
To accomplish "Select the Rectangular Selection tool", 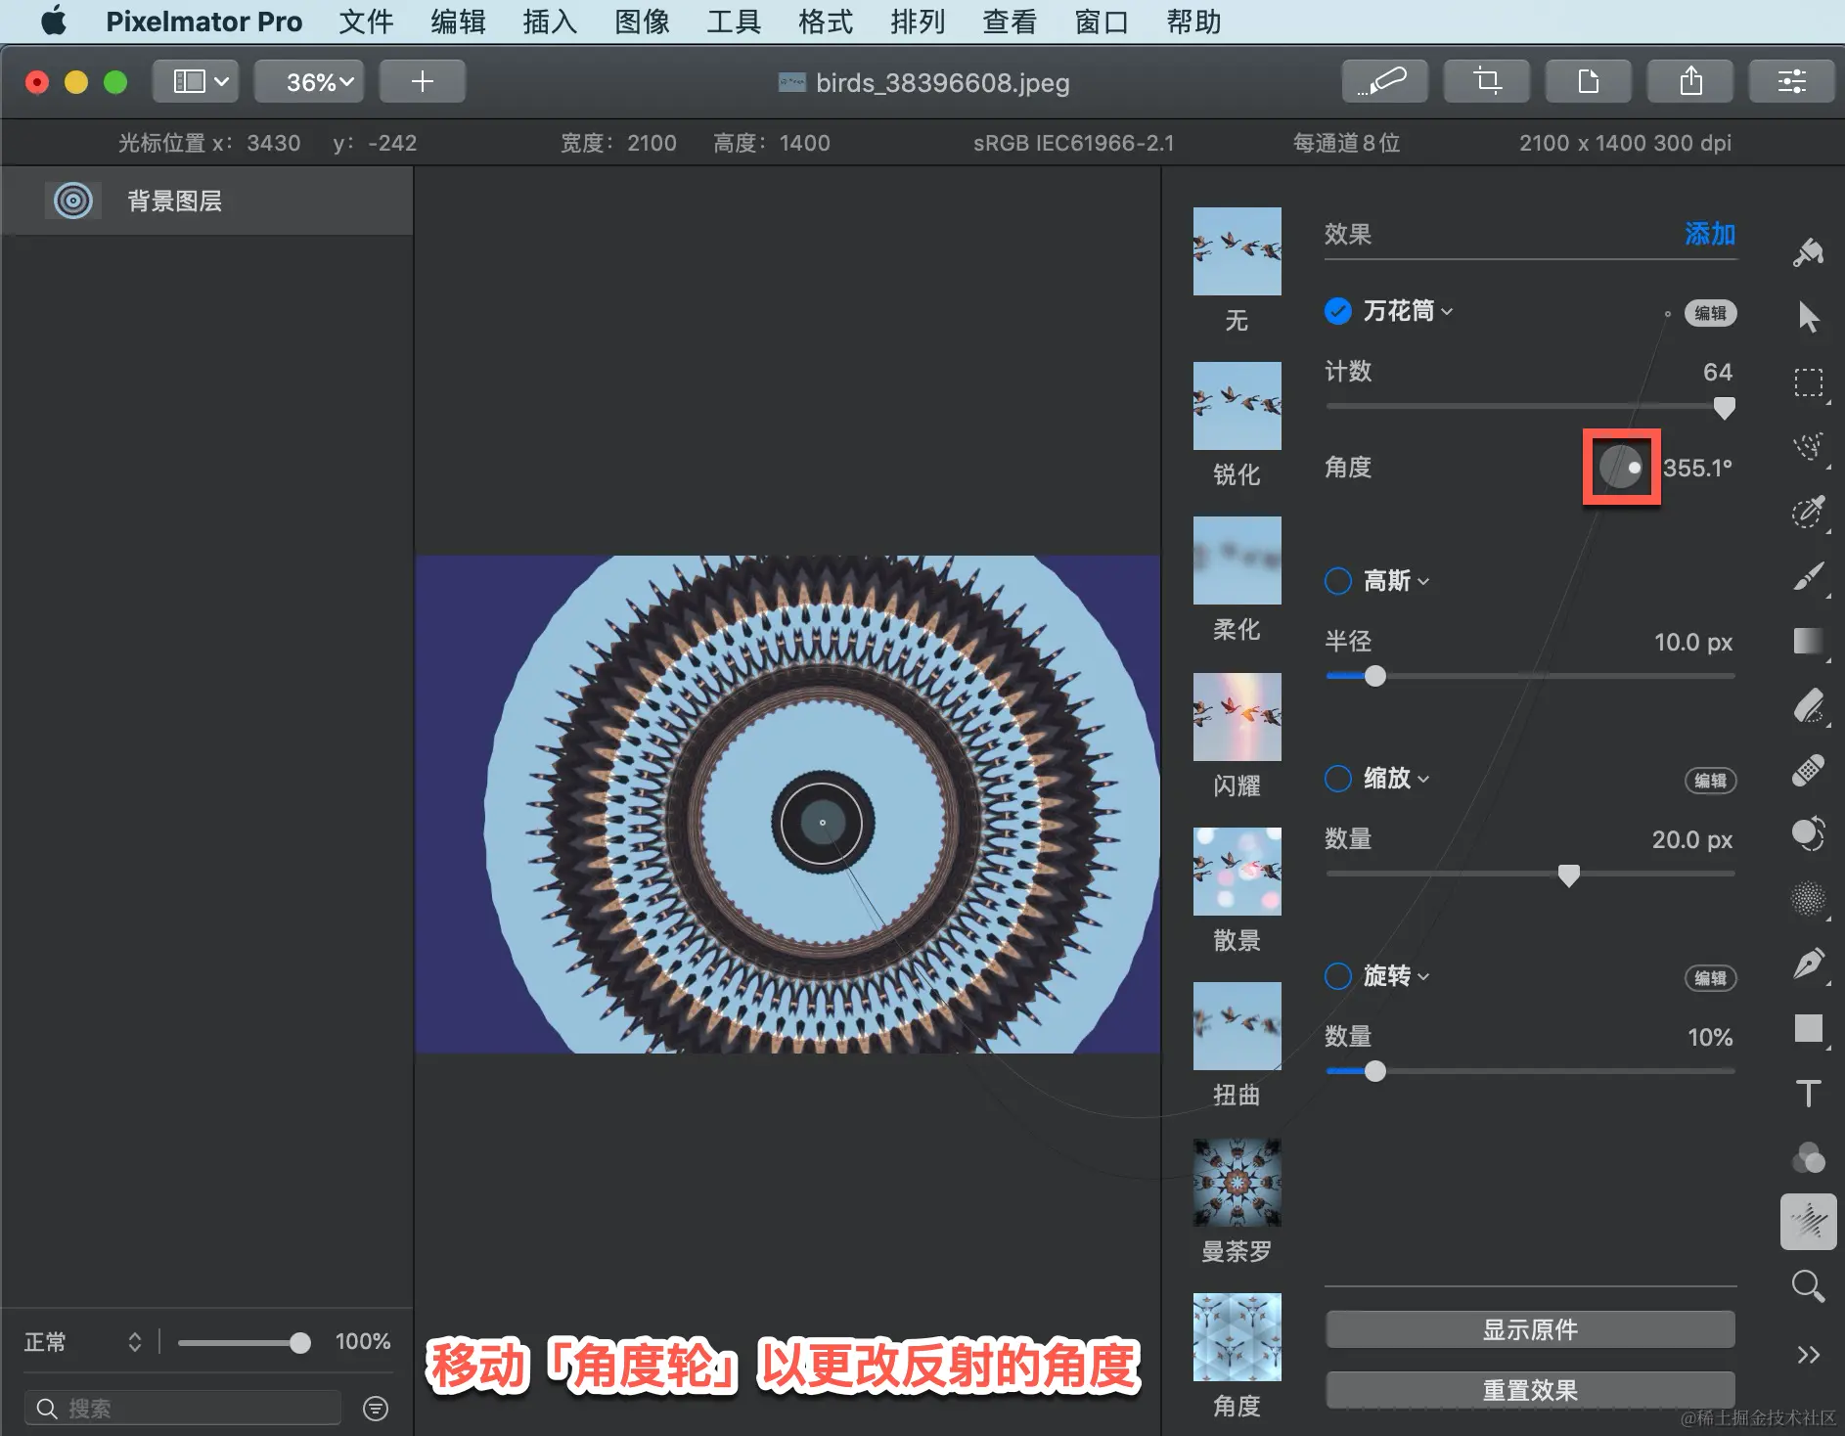I will pyautogui.click(x=1808, y=381).
